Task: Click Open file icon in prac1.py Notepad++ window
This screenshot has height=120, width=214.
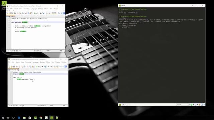Action: coord(10,13)
